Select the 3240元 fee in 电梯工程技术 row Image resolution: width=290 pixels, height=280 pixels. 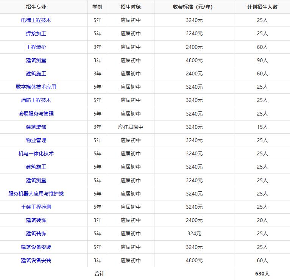[194, 20]
